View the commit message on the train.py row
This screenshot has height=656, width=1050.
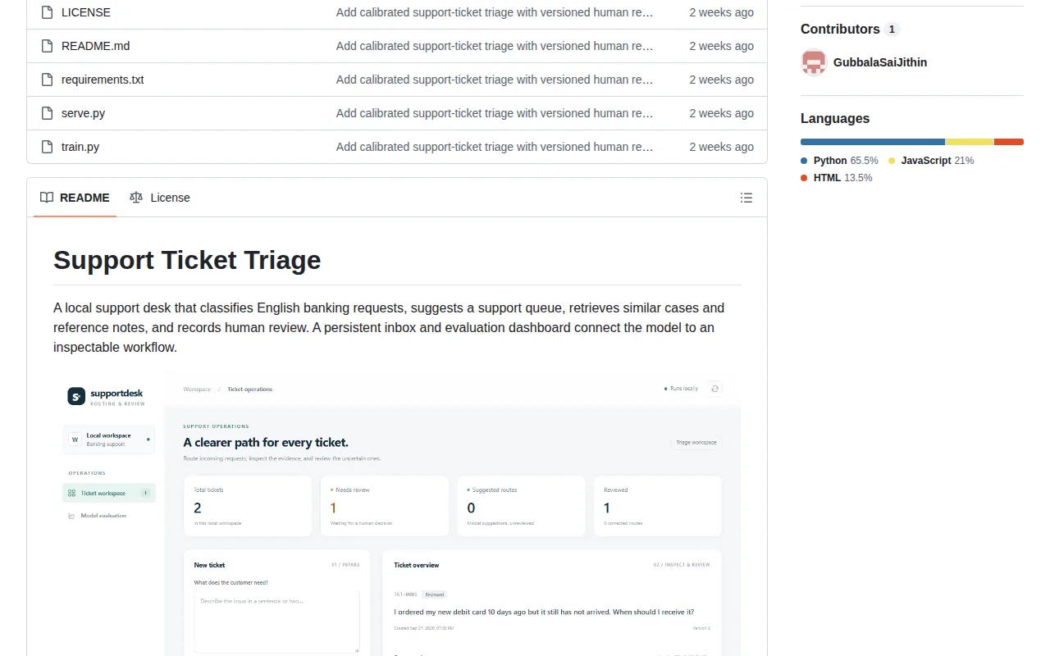[x=495, y=147]
